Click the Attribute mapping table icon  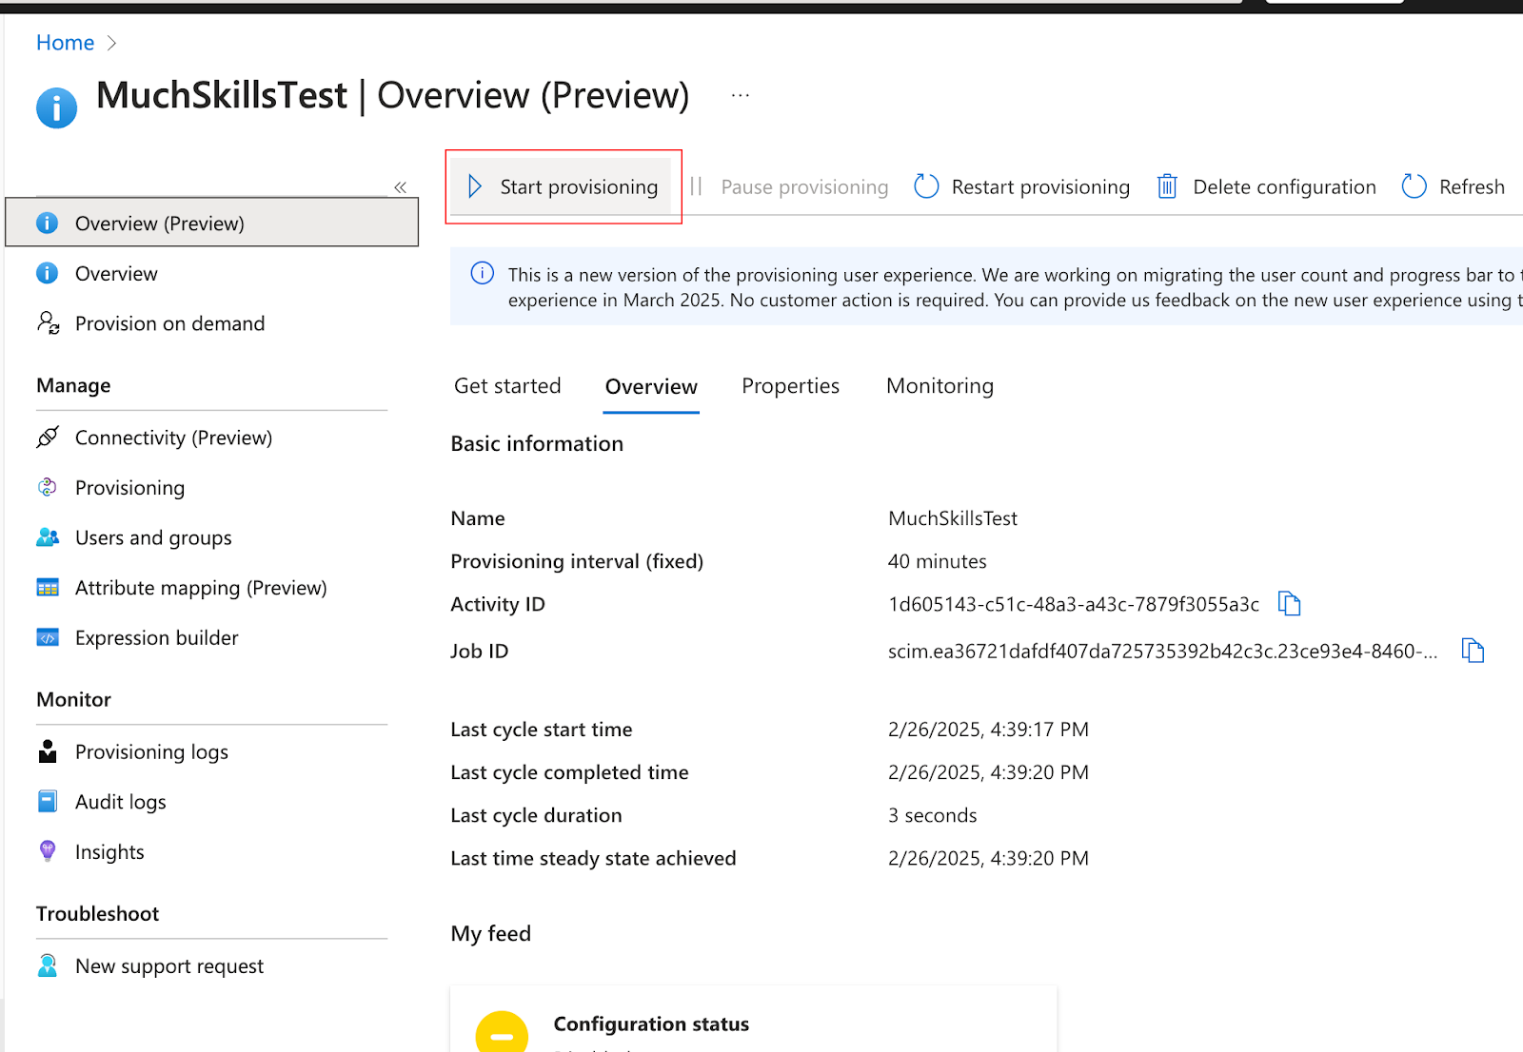(48, 588)
